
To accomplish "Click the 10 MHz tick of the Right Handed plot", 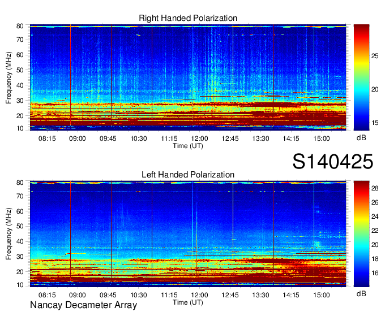I will click(x=20, y=128).
